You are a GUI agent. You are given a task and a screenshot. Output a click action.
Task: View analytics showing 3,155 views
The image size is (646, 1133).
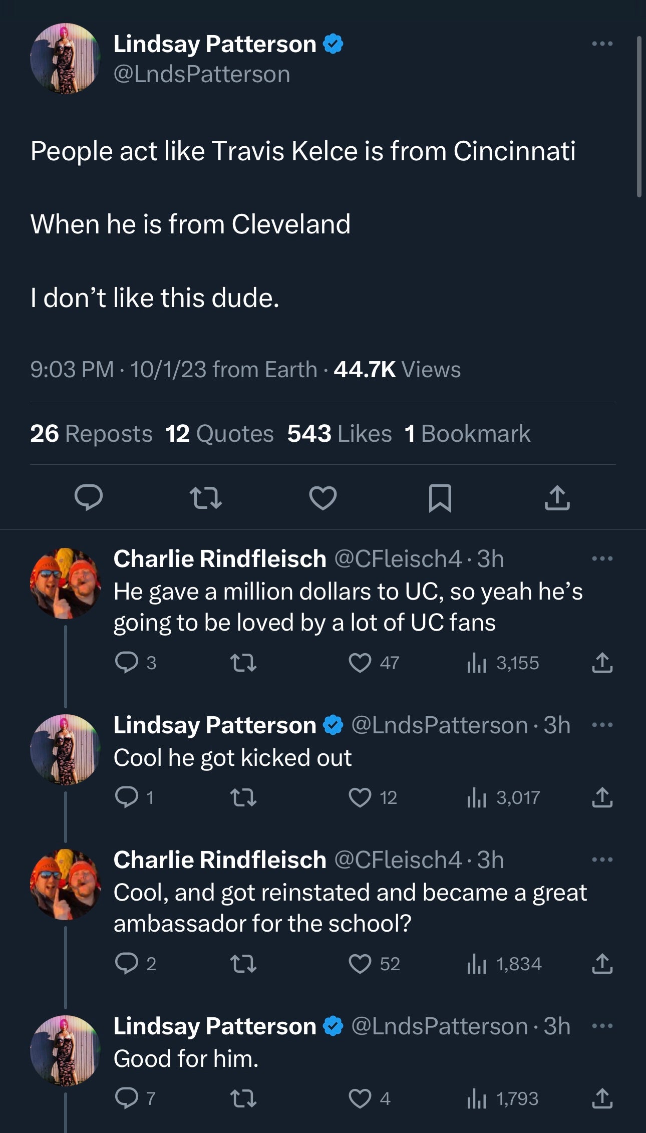click(x=503, y=663)
